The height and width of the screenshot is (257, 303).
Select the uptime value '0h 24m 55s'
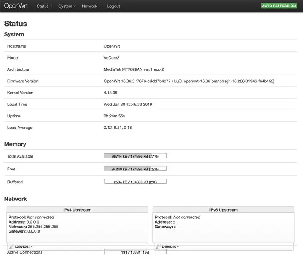pyautogui.click(x=114, y=116)
